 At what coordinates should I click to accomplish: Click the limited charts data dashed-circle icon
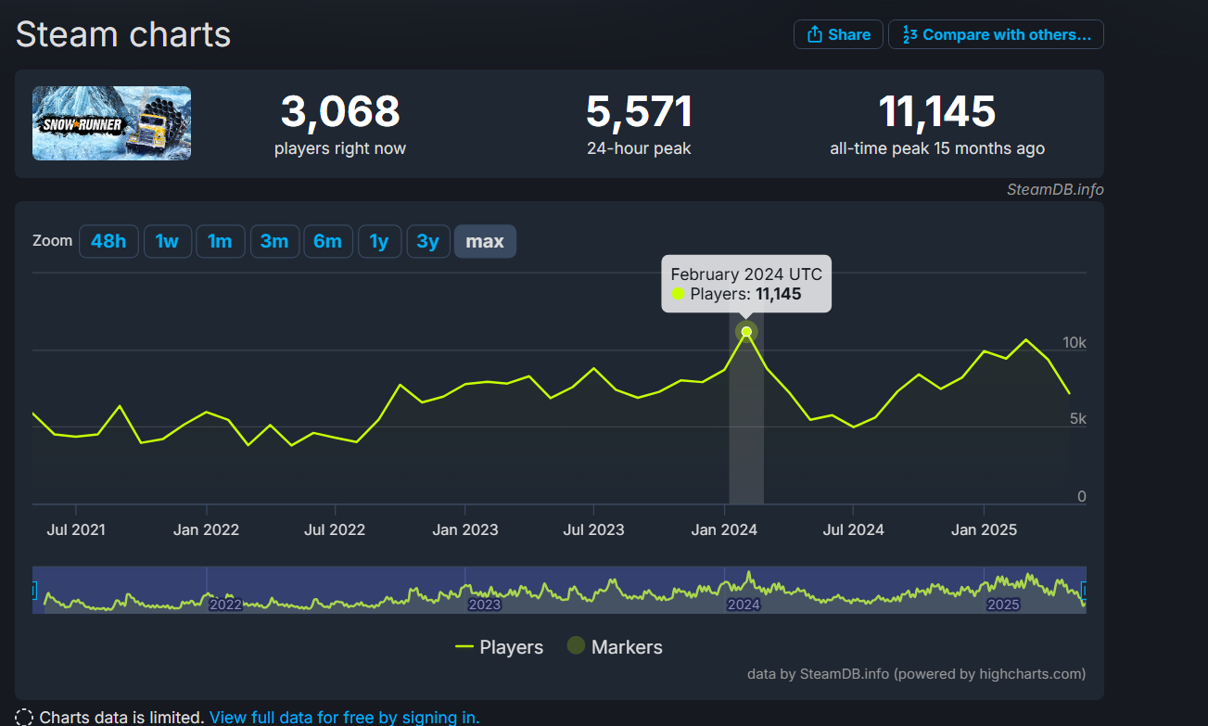tap(25, 718)
